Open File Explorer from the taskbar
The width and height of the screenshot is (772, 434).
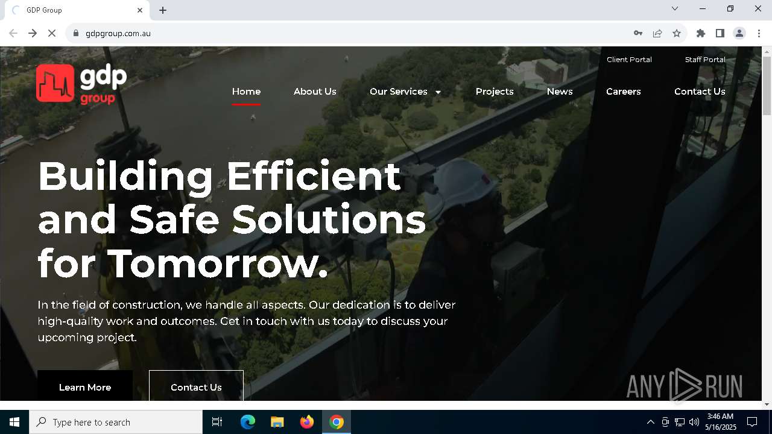[277, 422]
